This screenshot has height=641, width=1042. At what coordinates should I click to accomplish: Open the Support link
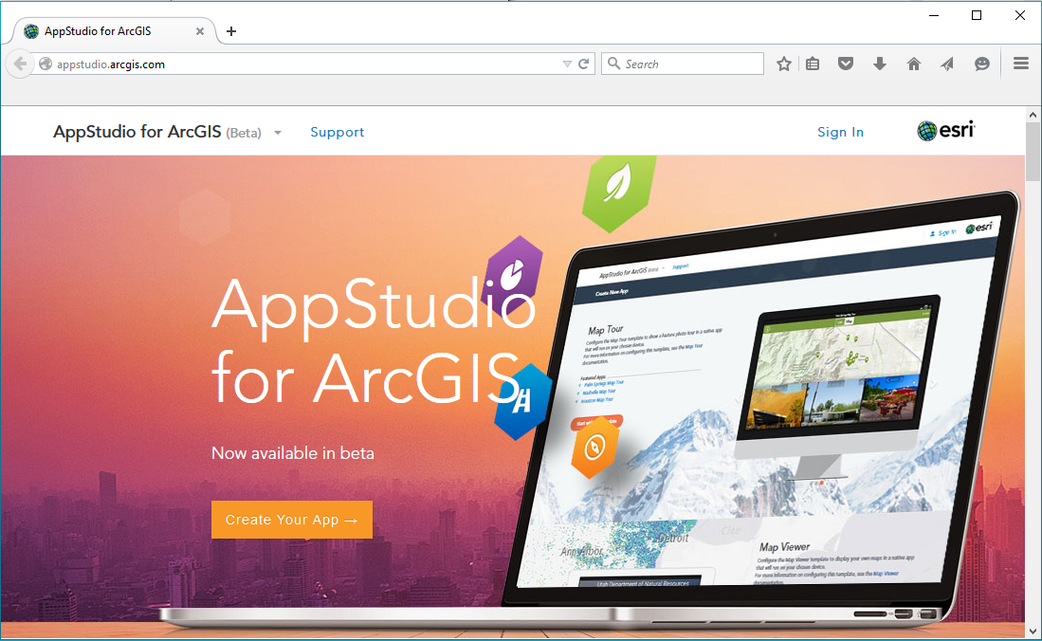pyautogui.click(x=337, y=133)
